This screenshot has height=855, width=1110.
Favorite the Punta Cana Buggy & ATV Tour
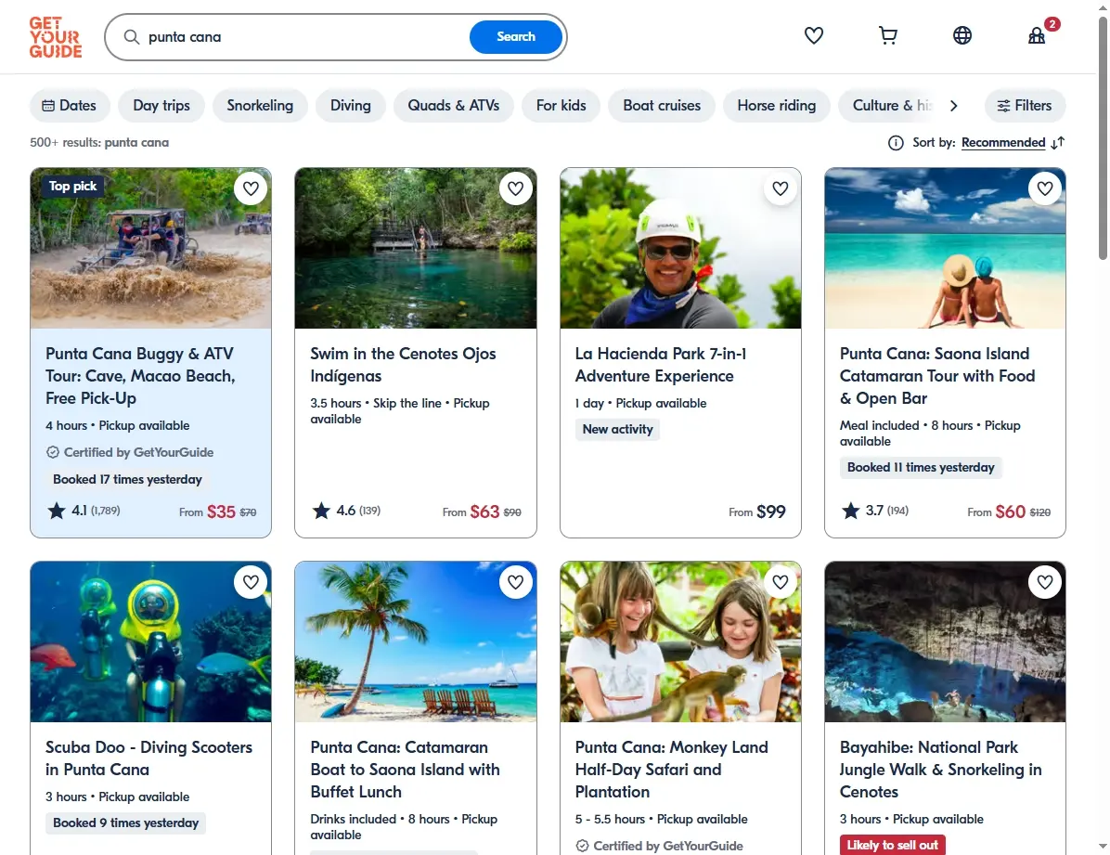[x=251, y=188]
